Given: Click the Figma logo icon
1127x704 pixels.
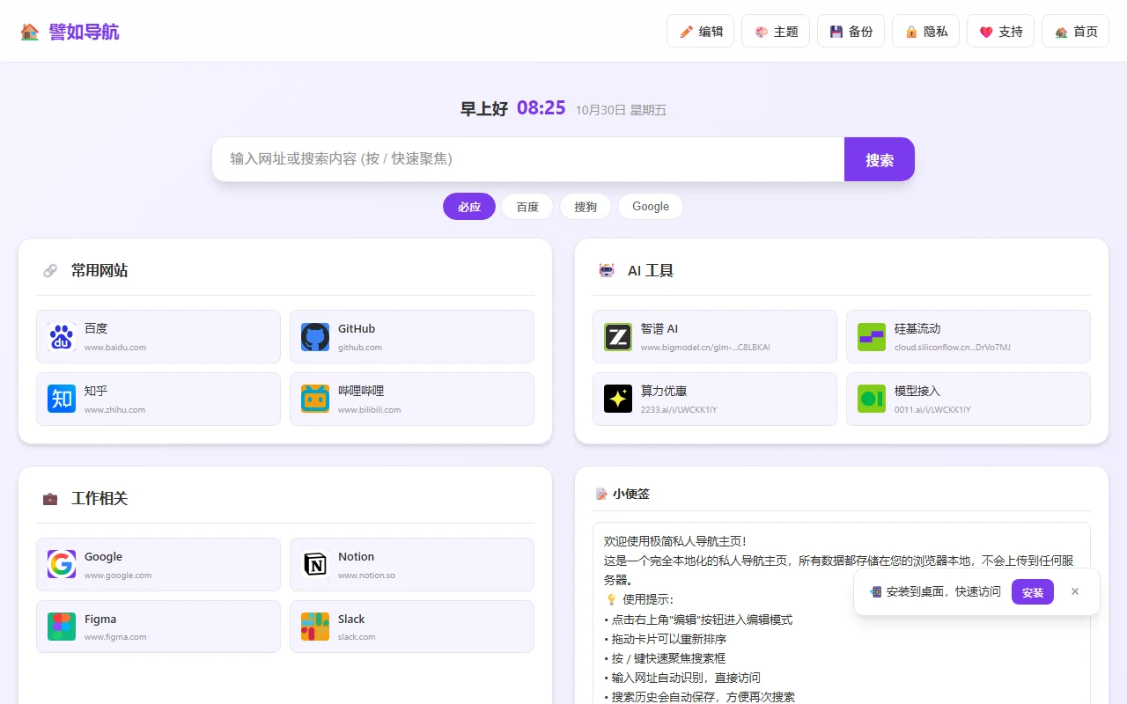Looking at the screenshot, I should point(62,627).
